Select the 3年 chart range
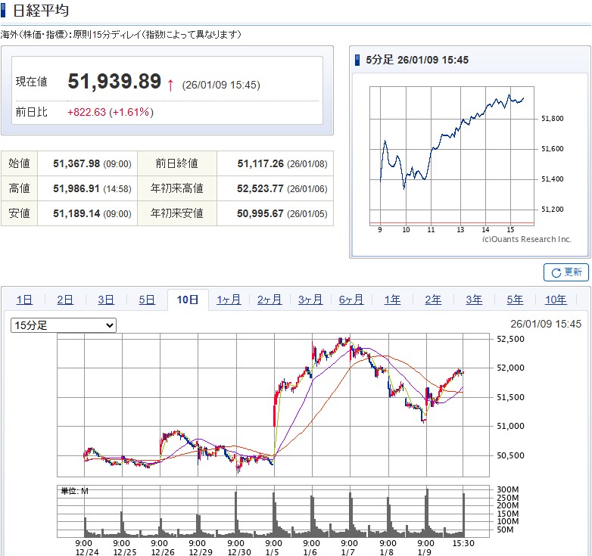Image resolution: width=592 pixels, height=556 pixels. coord(474,300)
